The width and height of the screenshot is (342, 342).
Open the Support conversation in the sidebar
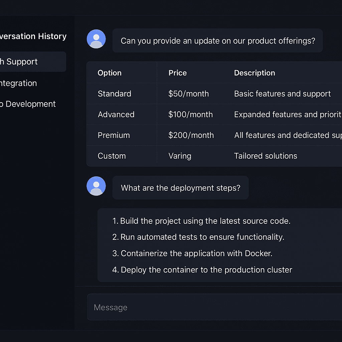coord(20,61)
